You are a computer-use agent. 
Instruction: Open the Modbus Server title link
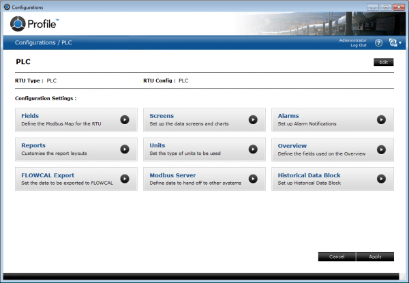tap(172, 175)
